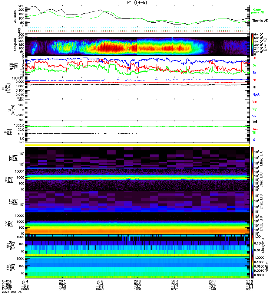Select the blue Npot legend label
The image size is (278, 297).
[x=256, y=95]
